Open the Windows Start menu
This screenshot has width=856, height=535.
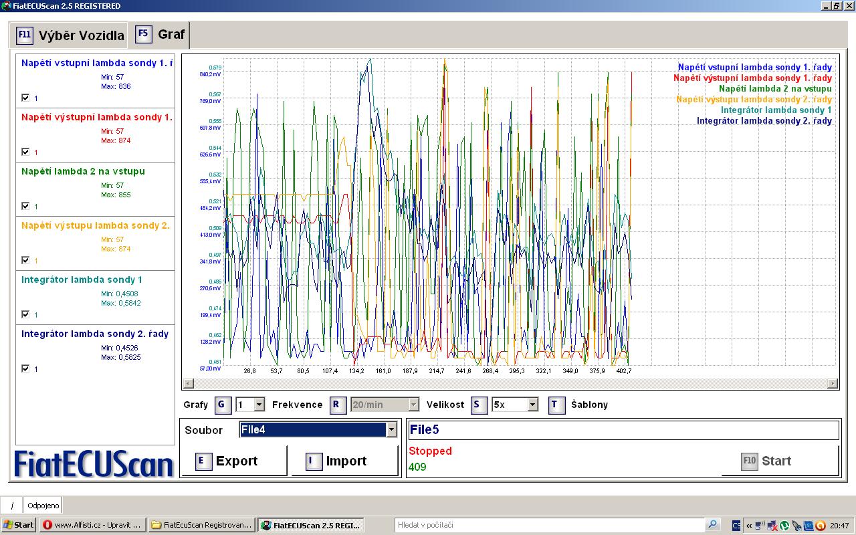19,525
